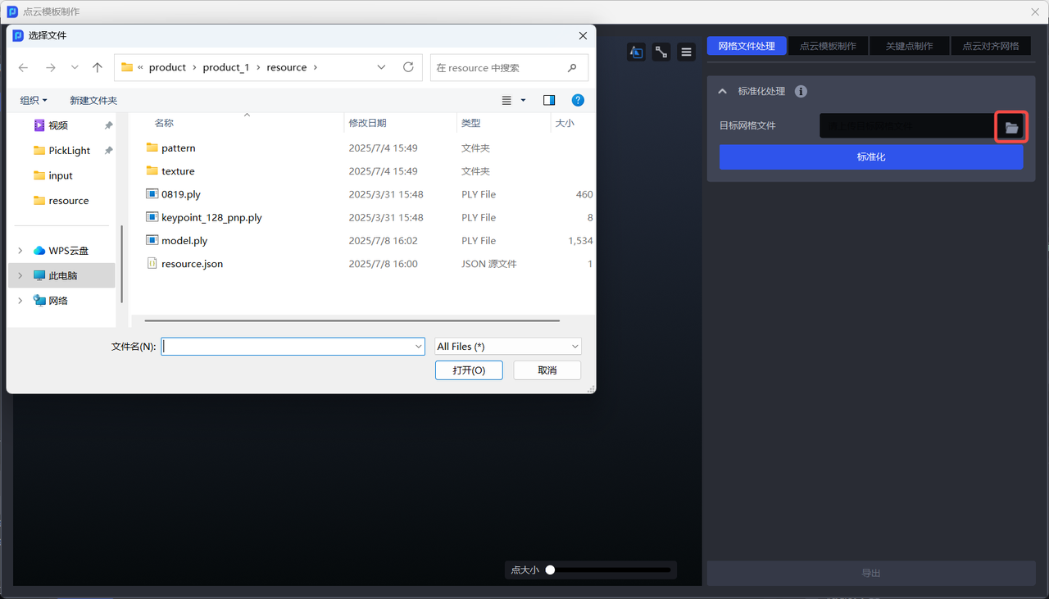Go up one folder level with up arrow

pos(98,67)
